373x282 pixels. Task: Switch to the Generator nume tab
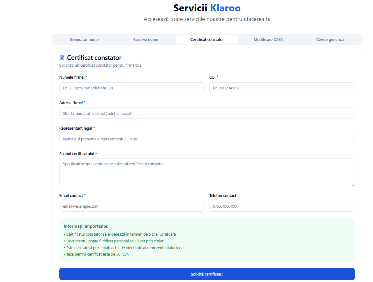pyautogui.click(x=84, y=39)
